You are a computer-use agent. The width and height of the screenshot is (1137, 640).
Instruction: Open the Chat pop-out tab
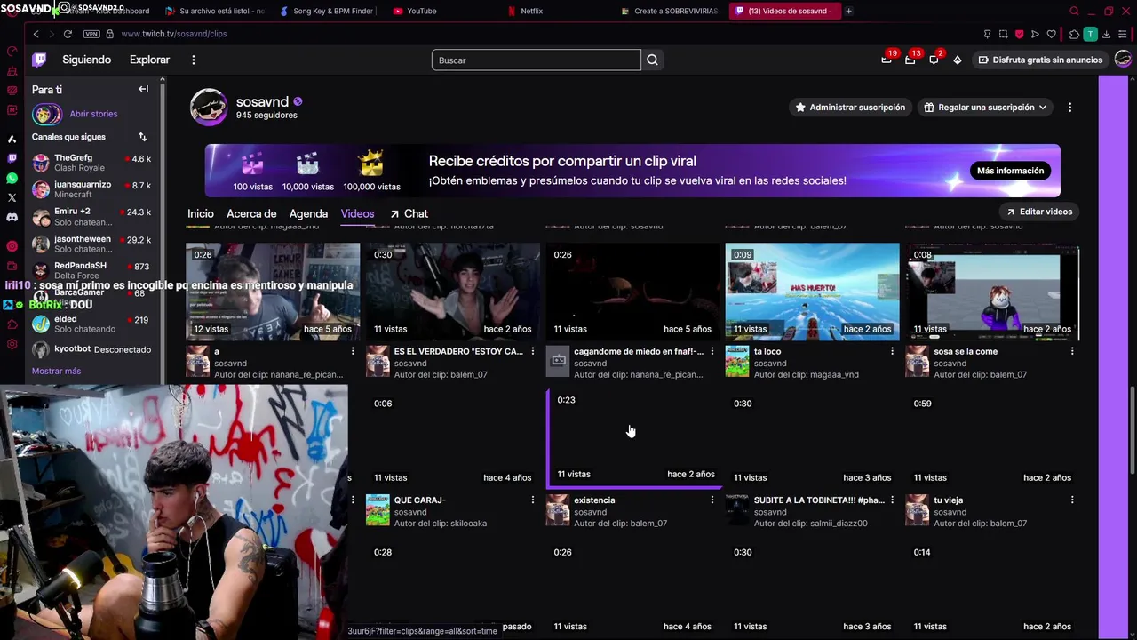click(409, 213)
